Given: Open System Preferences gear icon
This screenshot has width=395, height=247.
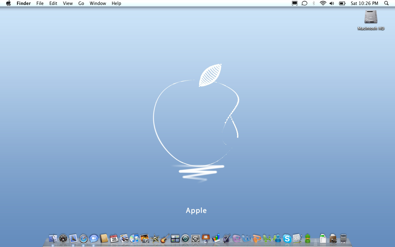Looking at the screenshot, I should point(196,238).
